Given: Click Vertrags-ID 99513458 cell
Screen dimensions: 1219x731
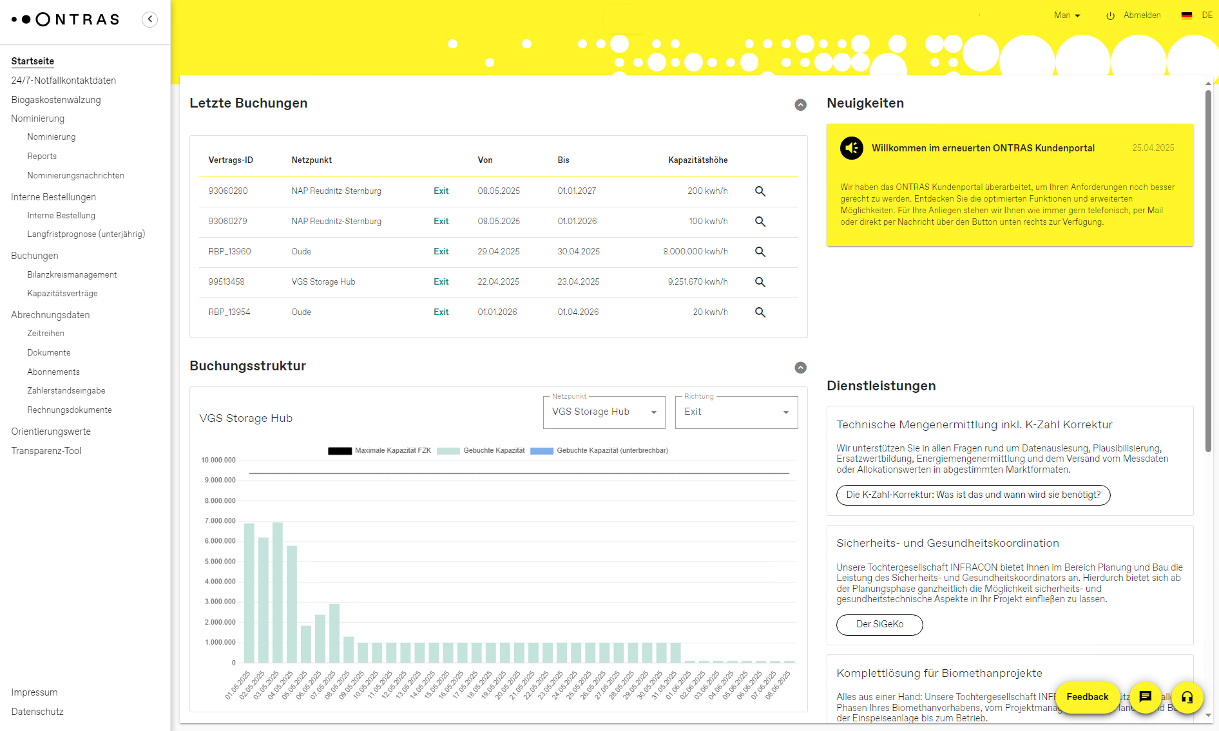Looking at the screenshot, I should tap(226, 282).
